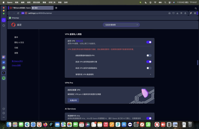Image resolution: width=199 pixels, height=129 pixels.
Task: Launch Brave browser from the Dock
Action: (x=39, y=125)
